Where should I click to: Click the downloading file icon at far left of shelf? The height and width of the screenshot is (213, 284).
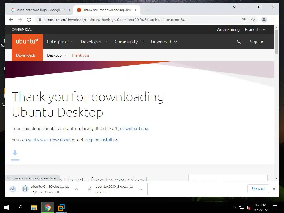pyautogui.click(x=12, y=189)
